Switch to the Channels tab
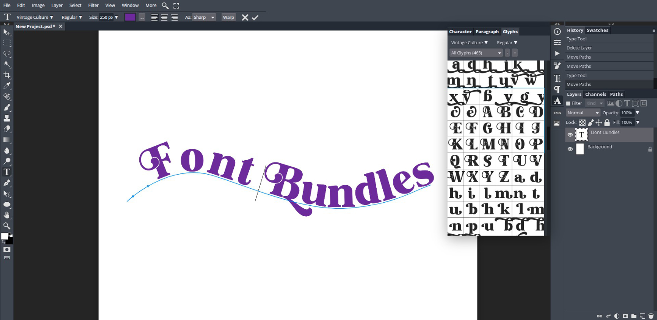657x320 pixels. click(x=596, y=94)
